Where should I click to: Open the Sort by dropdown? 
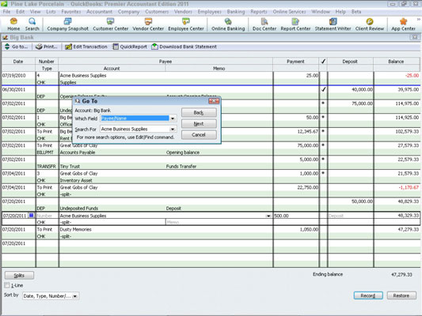click(75, 296)
